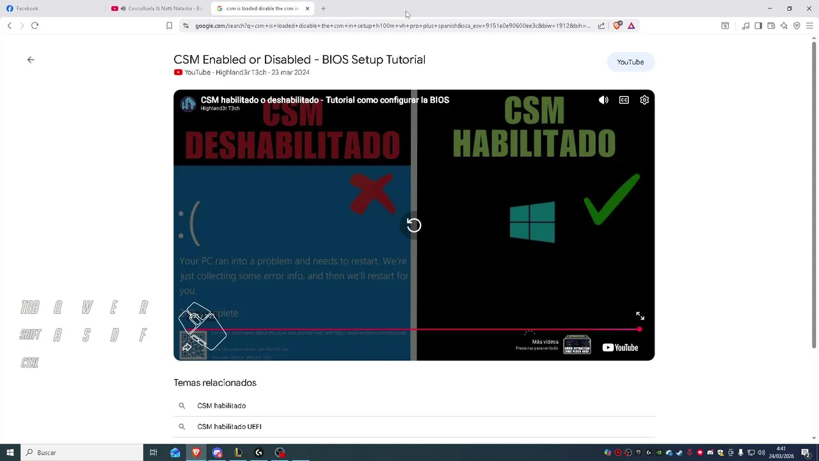The height and width of the screenshot is (461, 819).
Task: Open the Windows Start menu
Action: (x=10, y=453)
